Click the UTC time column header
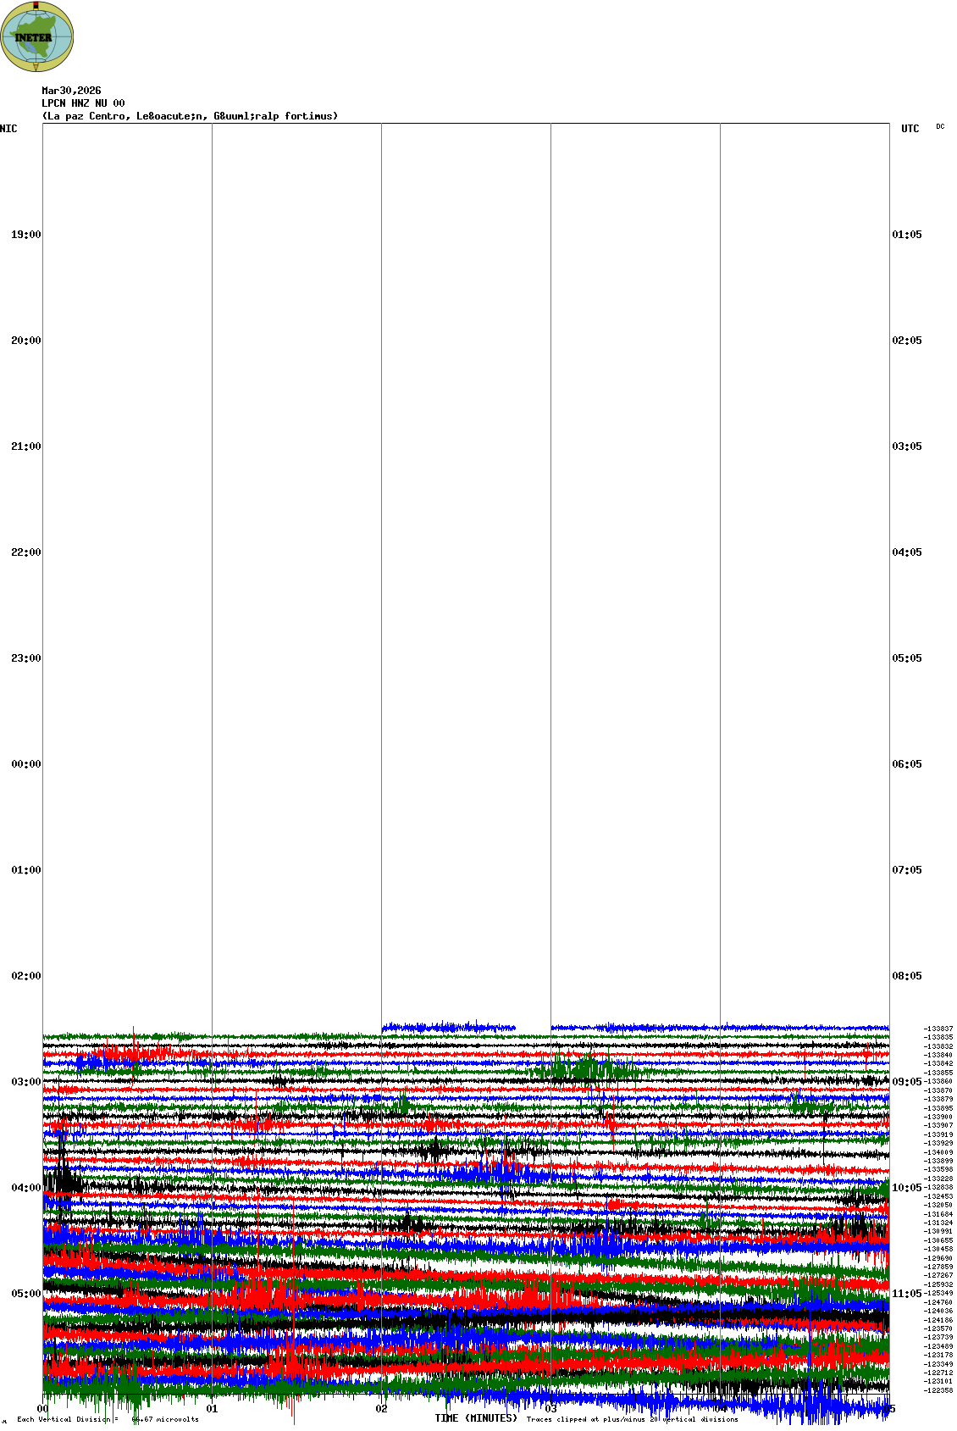Viewport: 957px width, 1431px height. (x=910, y=129)
